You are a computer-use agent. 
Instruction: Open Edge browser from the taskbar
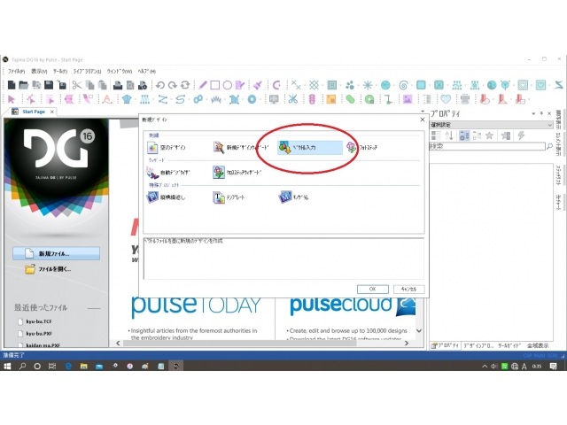tap(68, 366)
